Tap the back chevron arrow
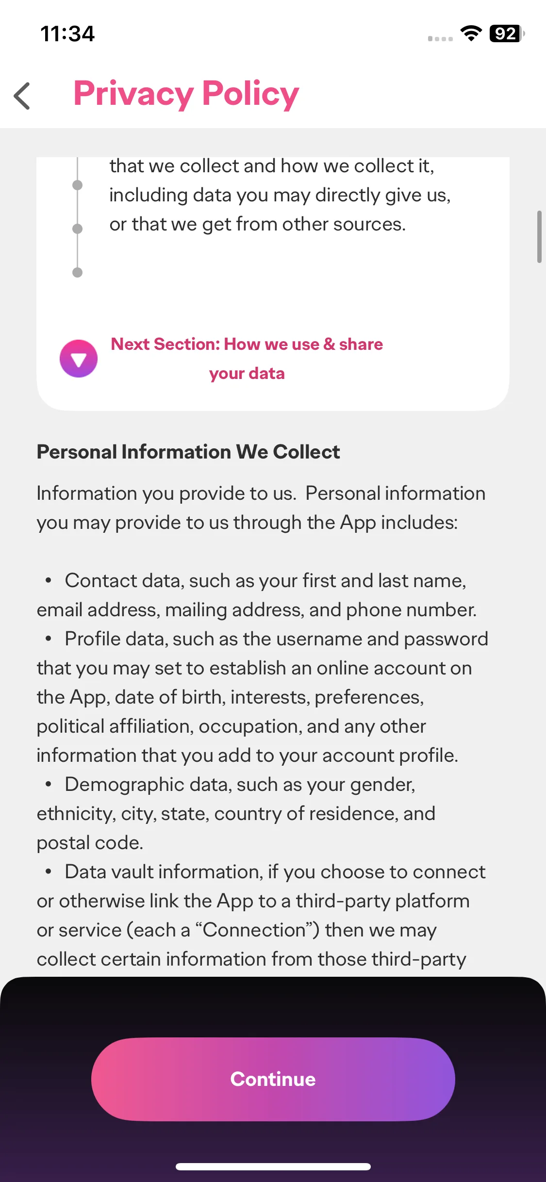Image resolution: width=546 pixels, height=1182 pixels. (x=22, y=96)
